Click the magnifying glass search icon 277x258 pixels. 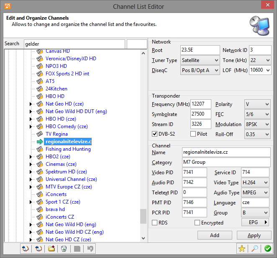(x=254, y=249)
